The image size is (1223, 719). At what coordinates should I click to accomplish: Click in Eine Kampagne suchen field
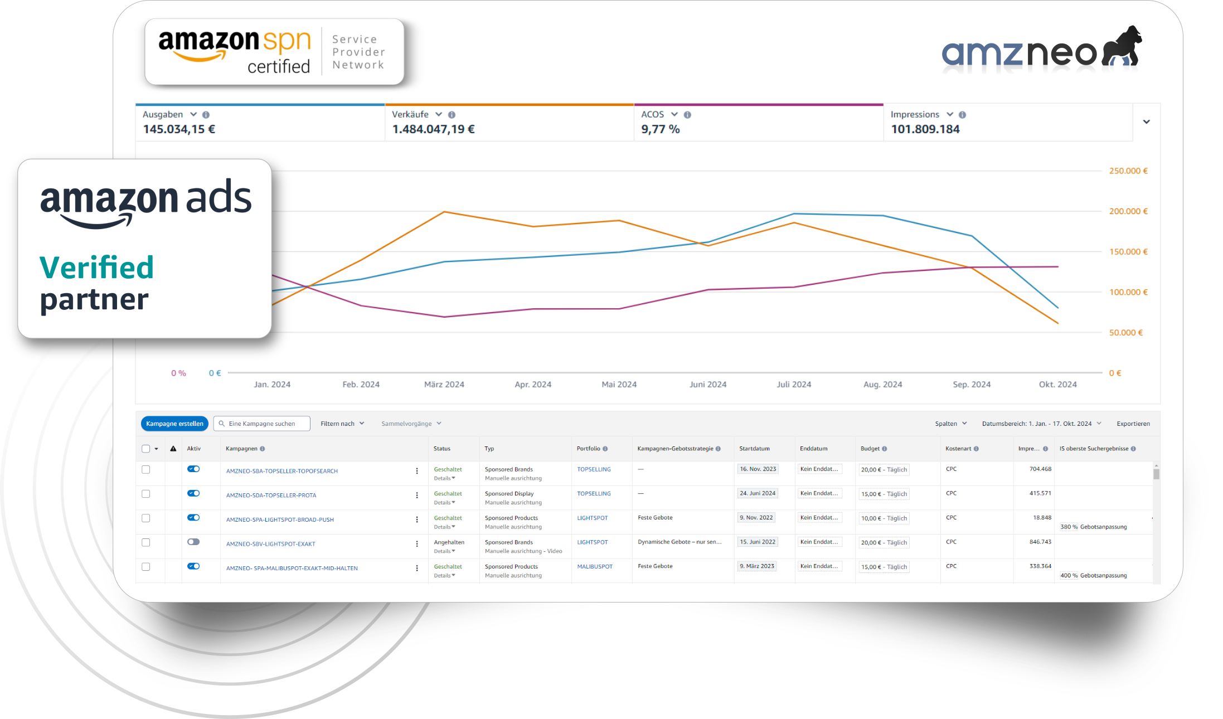coord(261,424)
